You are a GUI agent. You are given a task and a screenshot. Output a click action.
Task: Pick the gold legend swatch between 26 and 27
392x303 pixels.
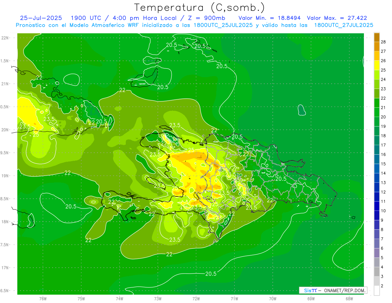(377, 56)
